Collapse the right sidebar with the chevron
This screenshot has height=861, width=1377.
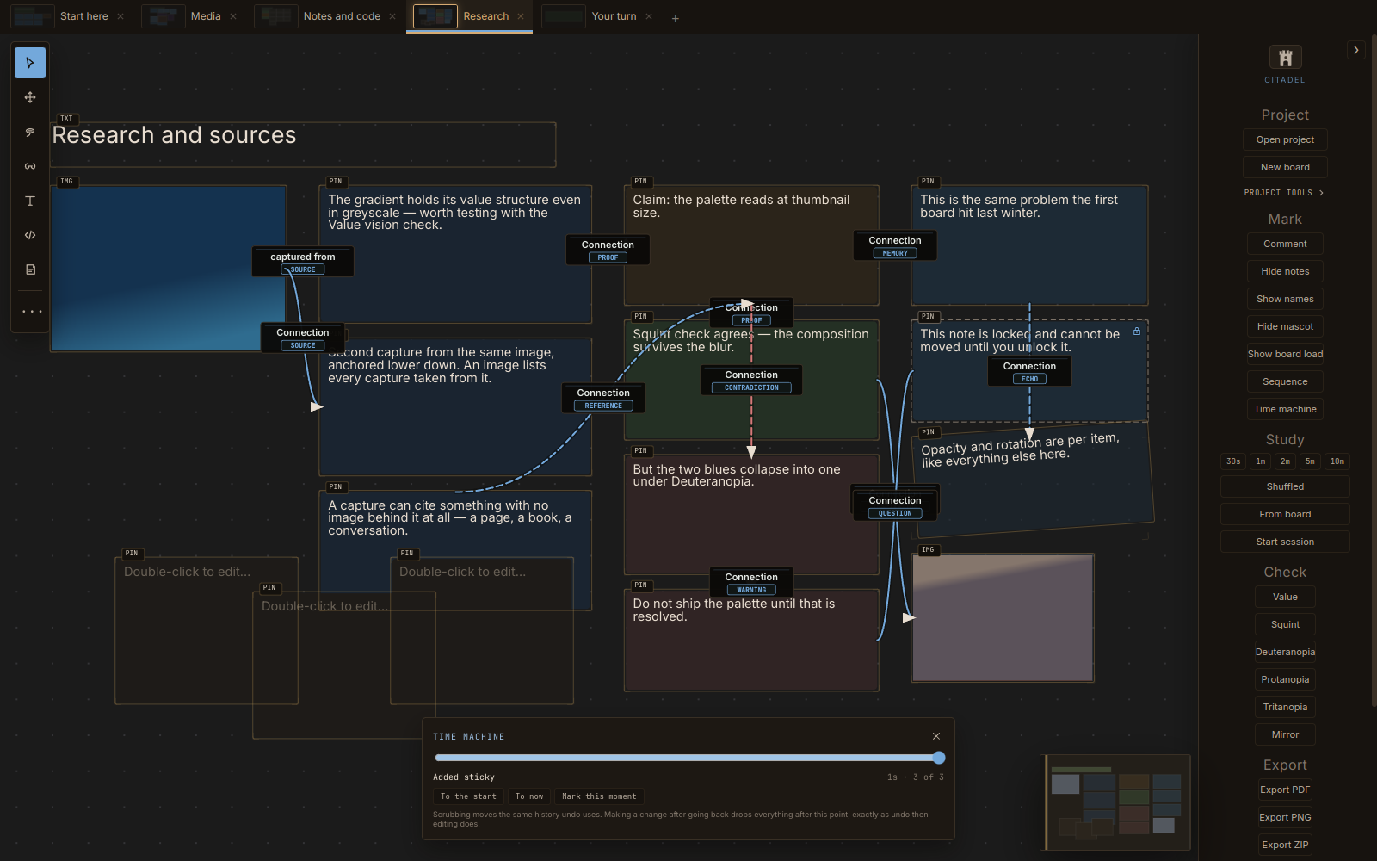(x=1356, y=50)
